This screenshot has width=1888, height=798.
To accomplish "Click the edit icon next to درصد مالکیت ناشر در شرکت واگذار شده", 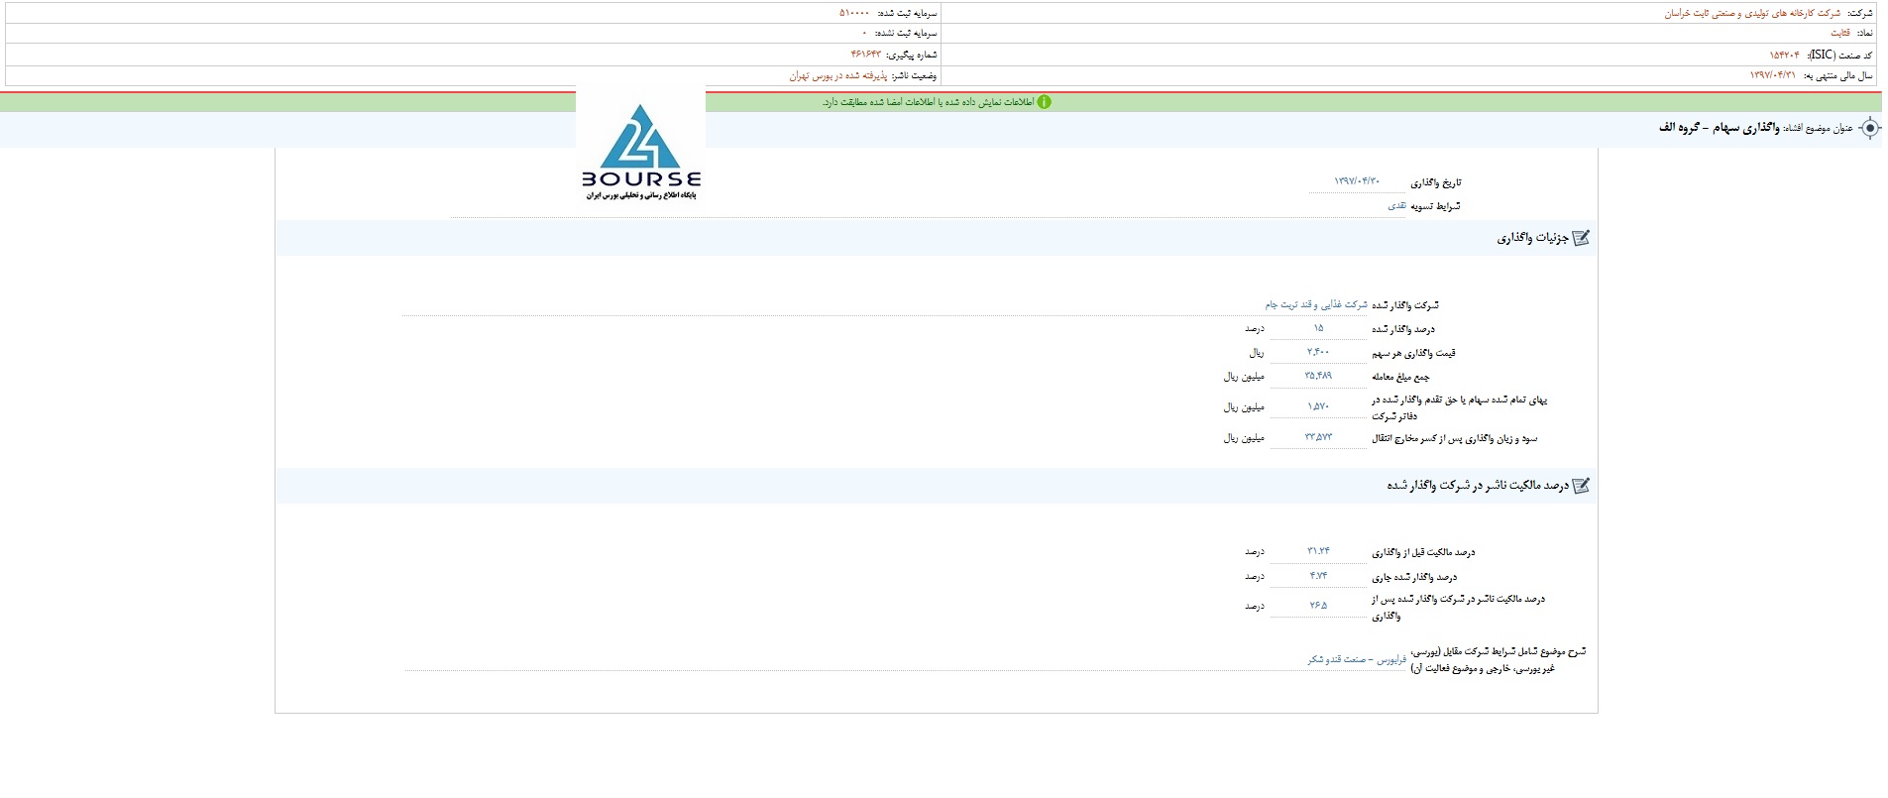I will pos(1581,486).
